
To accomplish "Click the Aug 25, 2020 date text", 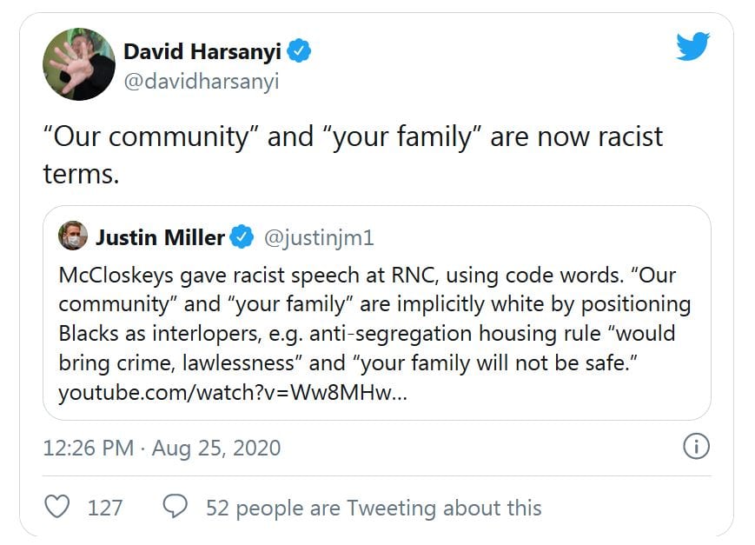I will (216, 448).
